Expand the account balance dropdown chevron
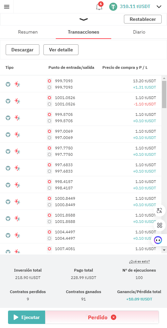The width and height of the screenshot is (167, 328). click(x=159, y=7)
